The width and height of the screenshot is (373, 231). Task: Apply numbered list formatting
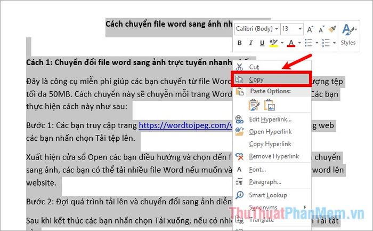coord(326,43)
